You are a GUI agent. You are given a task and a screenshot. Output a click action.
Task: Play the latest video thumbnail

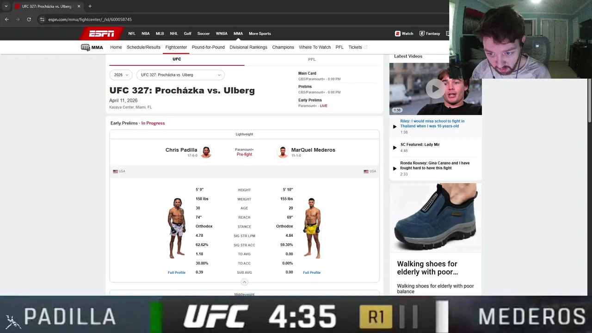tap(435, 89)
